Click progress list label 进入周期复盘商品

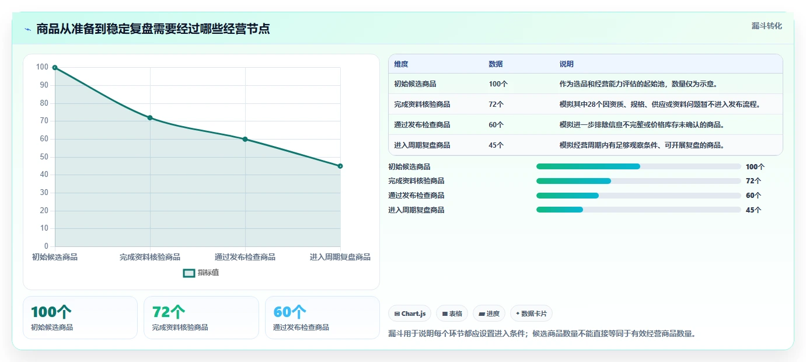[416, 210]
